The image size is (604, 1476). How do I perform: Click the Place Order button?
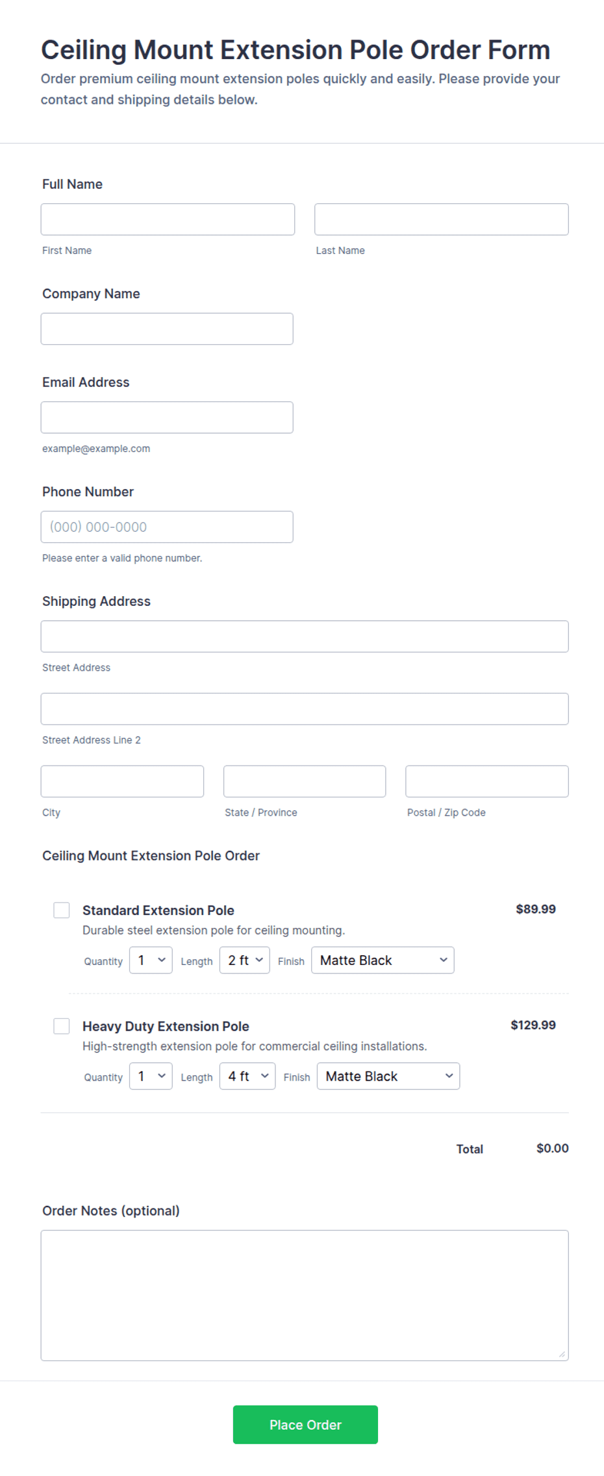[x=305, y=1425]
